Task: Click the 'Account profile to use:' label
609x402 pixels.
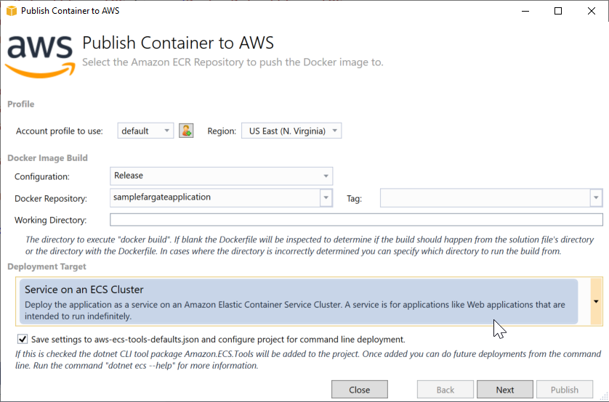Action: (x=60, y=131)
